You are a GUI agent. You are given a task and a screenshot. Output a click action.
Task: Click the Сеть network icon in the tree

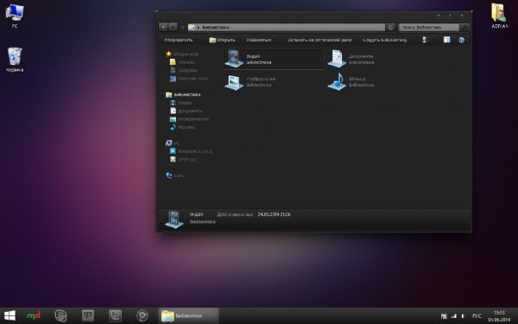click(x=169, y=175)
